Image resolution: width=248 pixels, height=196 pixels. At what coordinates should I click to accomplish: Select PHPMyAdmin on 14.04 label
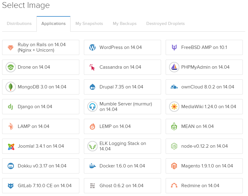[205, 67]
